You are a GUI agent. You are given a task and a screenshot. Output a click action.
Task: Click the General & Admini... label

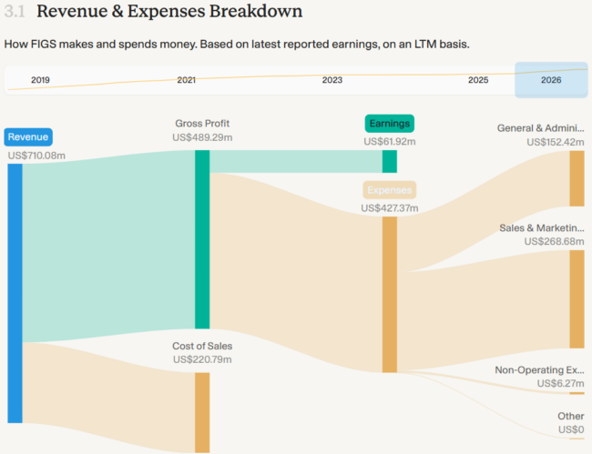[x=541, y=128]
